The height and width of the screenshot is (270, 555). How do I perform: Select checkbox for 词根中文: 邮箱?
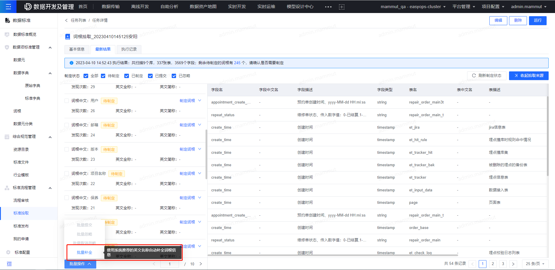point(66,125)
